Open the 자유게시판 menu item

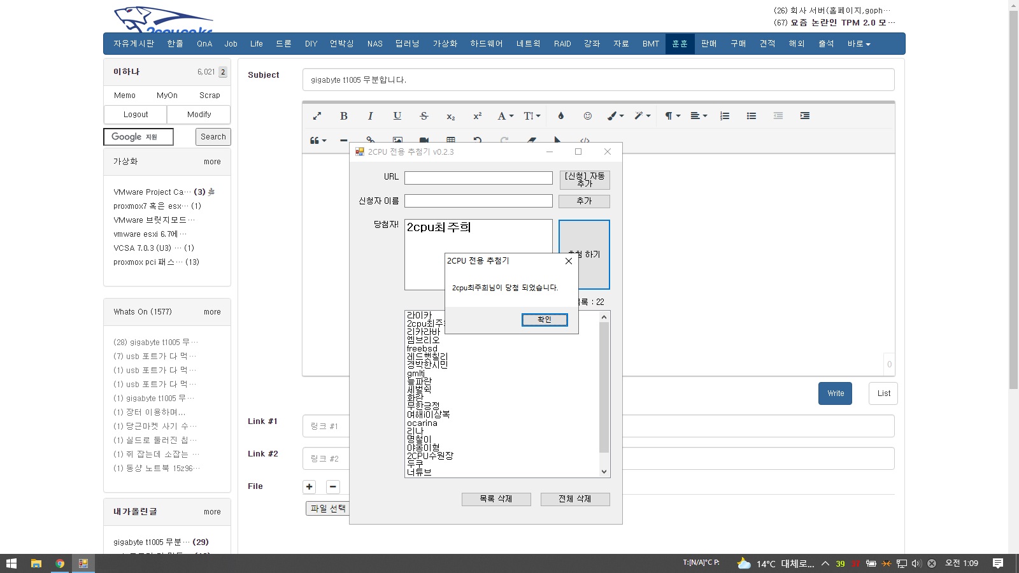coord(134,44)
